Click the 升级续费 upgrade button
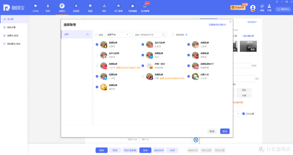 pos(238,8)
